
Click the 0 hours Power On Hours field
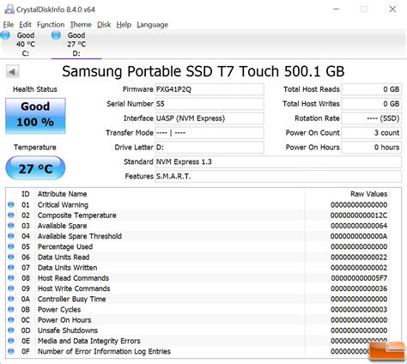[x=371, y=148]
